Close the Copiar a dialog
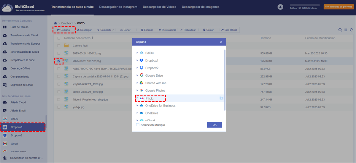The width and height of the screenshot is (356, 163). 221,42
